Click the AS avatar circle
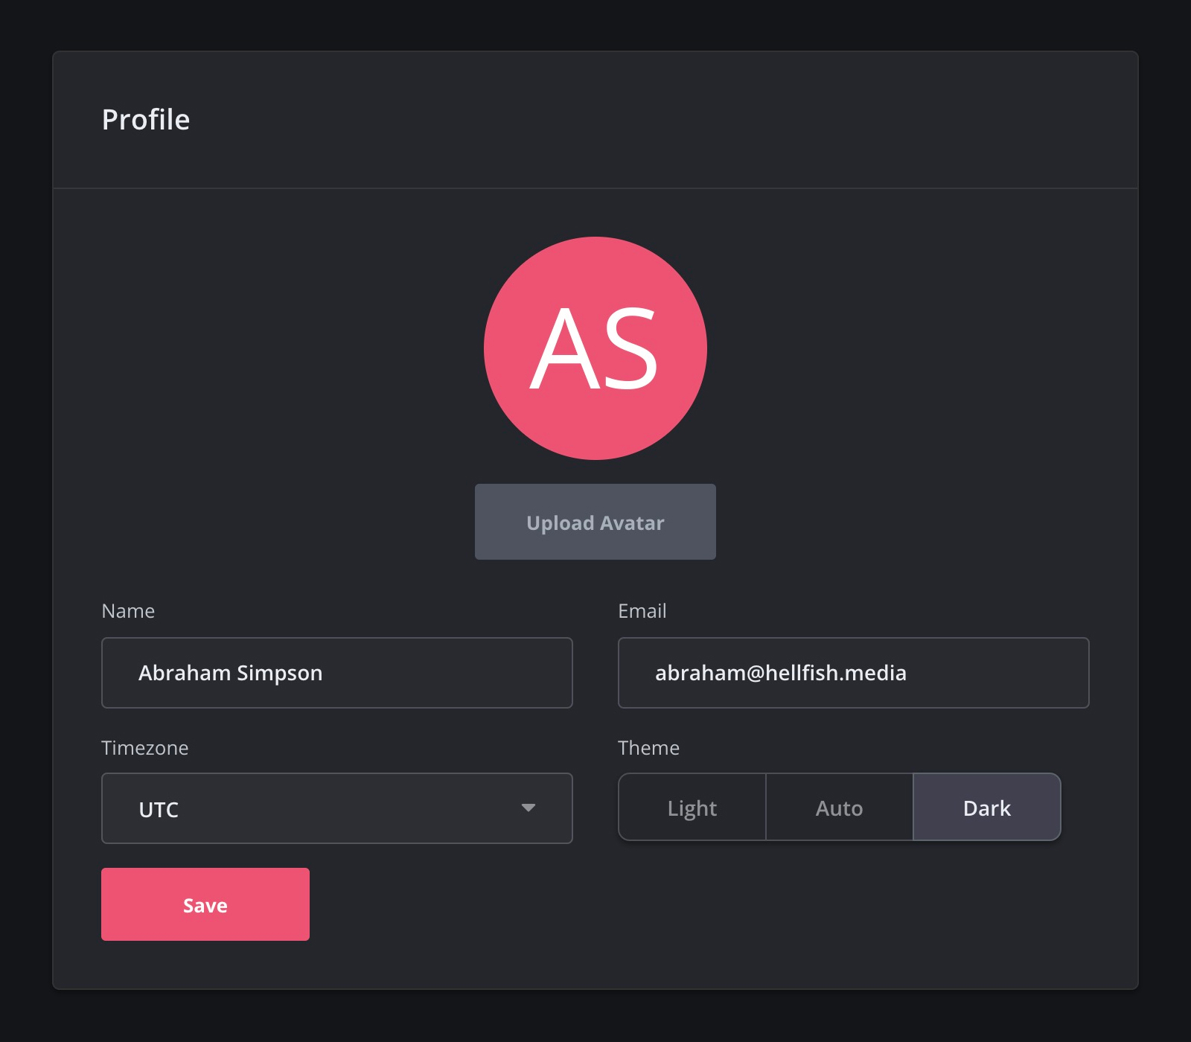 tap(595, 348)
